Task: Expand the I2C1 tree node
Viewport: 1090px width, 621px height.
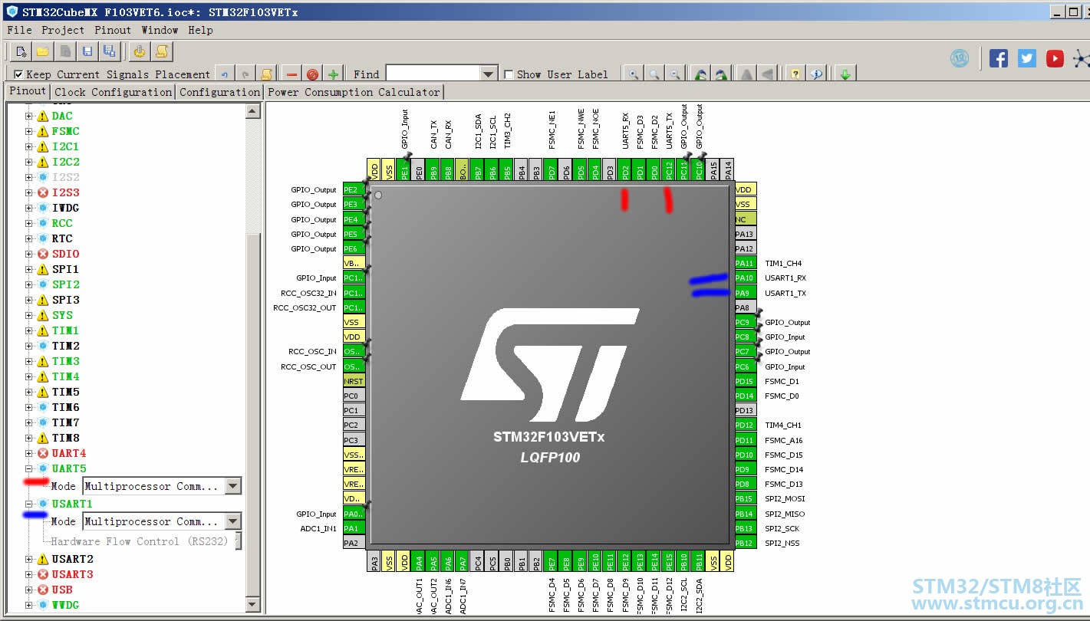Action: [29, 146]
